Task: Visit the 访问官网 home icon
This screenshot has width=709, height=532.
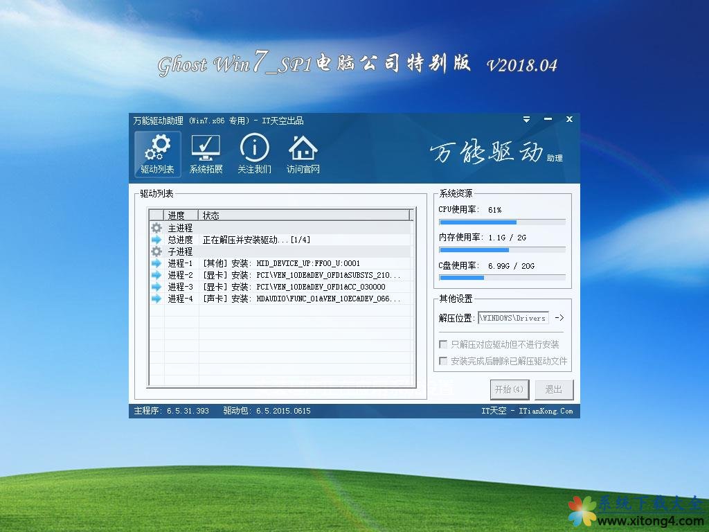Action: pos(303,154)
